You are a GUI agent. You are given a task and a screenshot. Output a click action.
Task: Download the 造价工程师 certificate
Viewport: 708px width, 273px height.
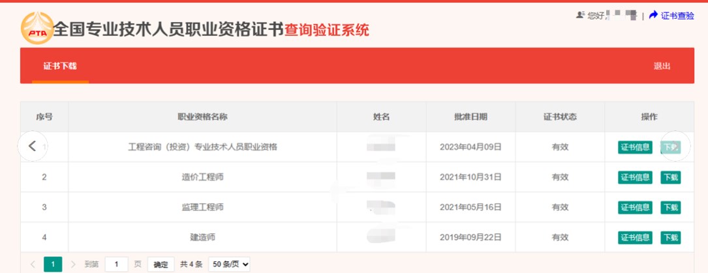[670, 177]
